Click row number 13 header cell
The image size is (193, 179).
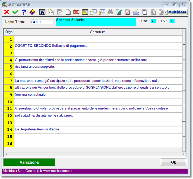[9, 123]
